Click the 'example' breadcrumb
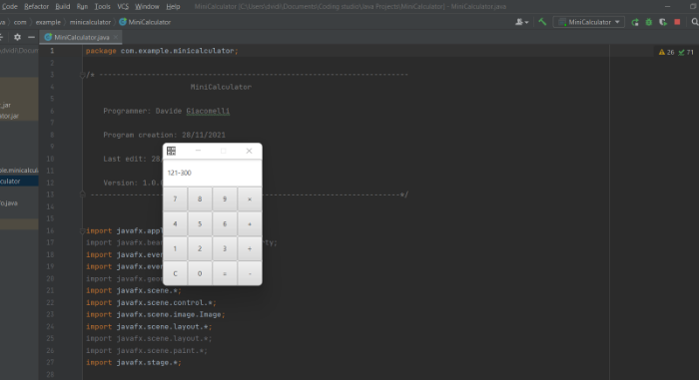This screenshot has height=380, width=699. (x=48, y=22)
